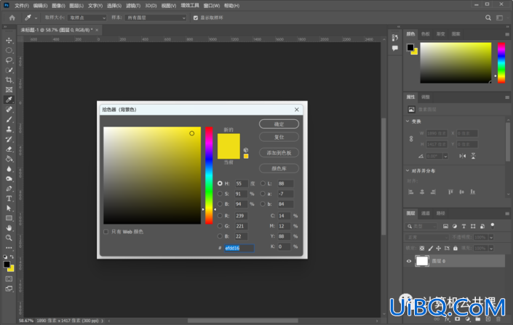Click the hex color input field
The image size is (513, 325).
point(239,248)
